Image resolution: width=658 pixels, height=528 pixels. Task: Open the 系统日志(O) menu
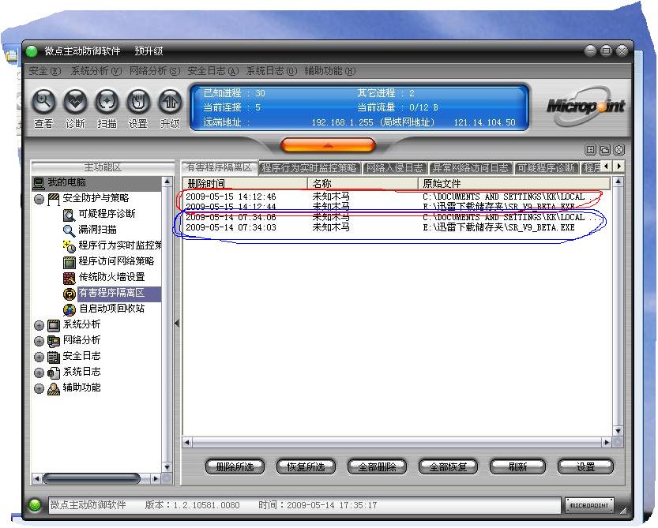(272, 71)
